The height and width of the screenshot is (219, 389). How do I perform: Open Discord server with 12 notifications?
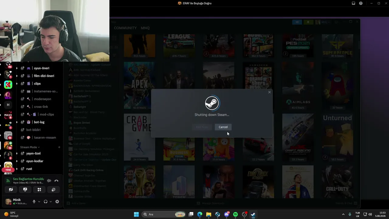[x=8, y=135]
